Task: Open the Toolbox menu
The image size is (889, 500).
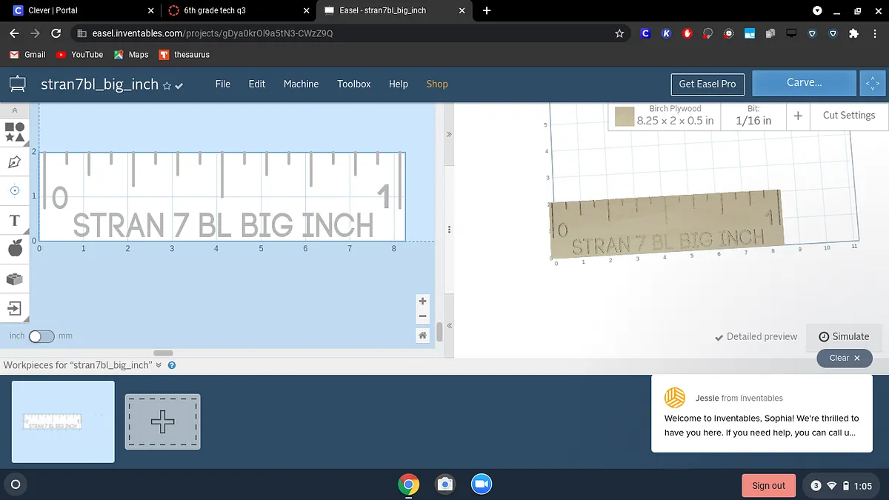Action: click(x=353, y=84)
